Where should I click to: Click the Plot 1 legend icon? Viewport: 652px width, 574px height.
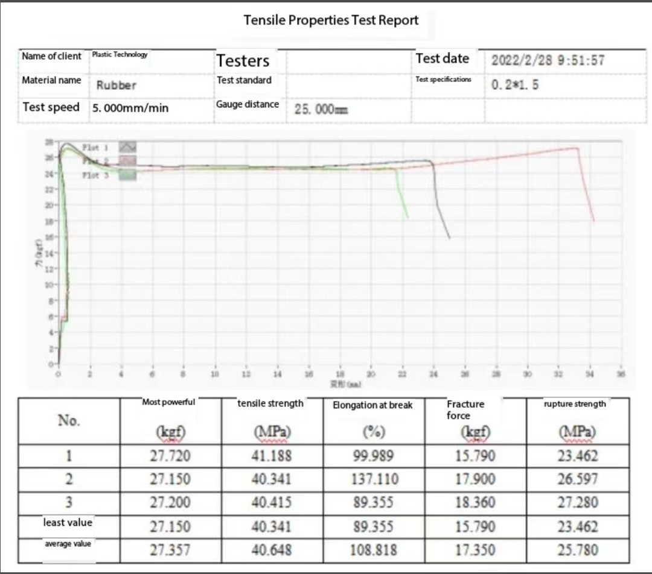point(127,147)
